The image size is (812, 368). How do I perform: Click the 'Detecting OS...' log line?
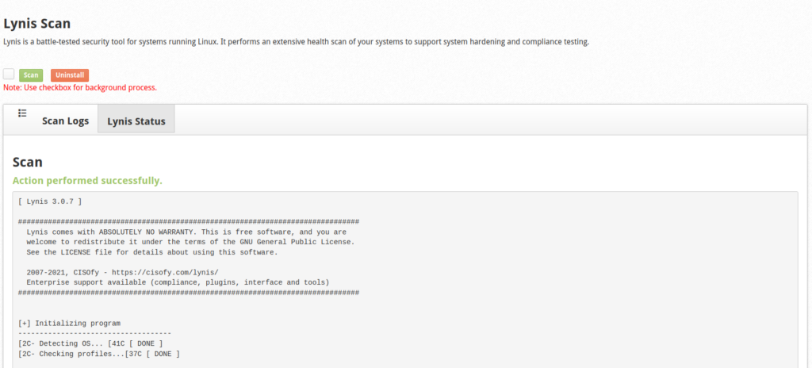pos(90,343)
